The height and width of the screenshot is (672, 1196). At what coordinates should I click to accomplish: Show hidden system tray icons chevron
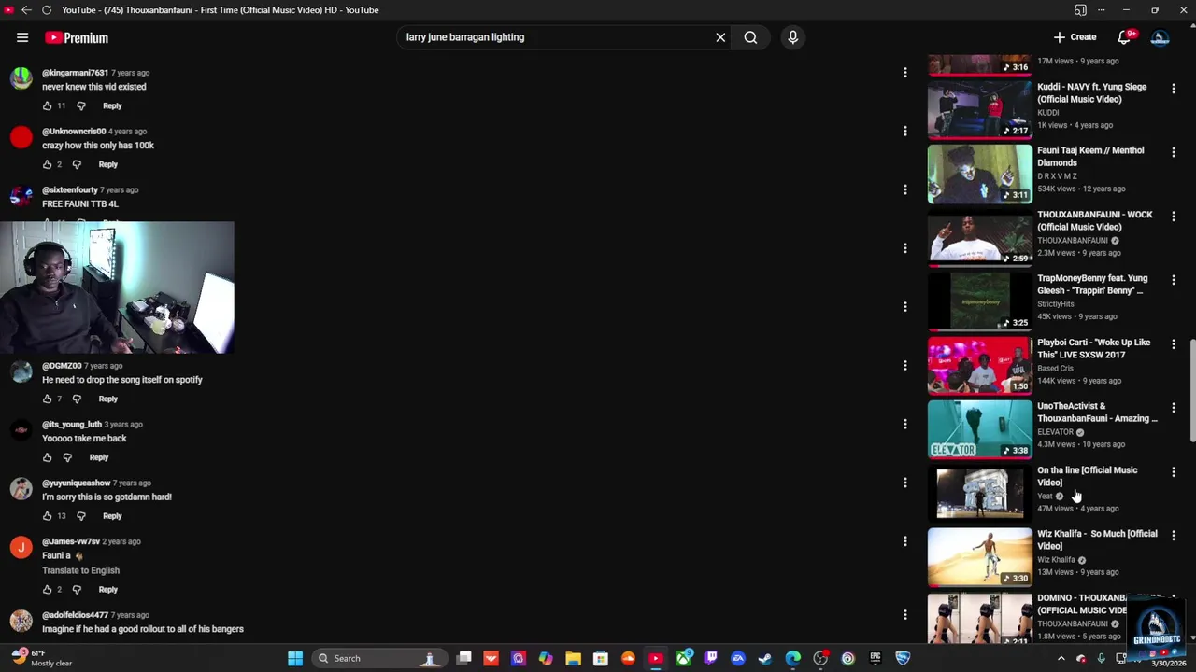pos(1061,658)
